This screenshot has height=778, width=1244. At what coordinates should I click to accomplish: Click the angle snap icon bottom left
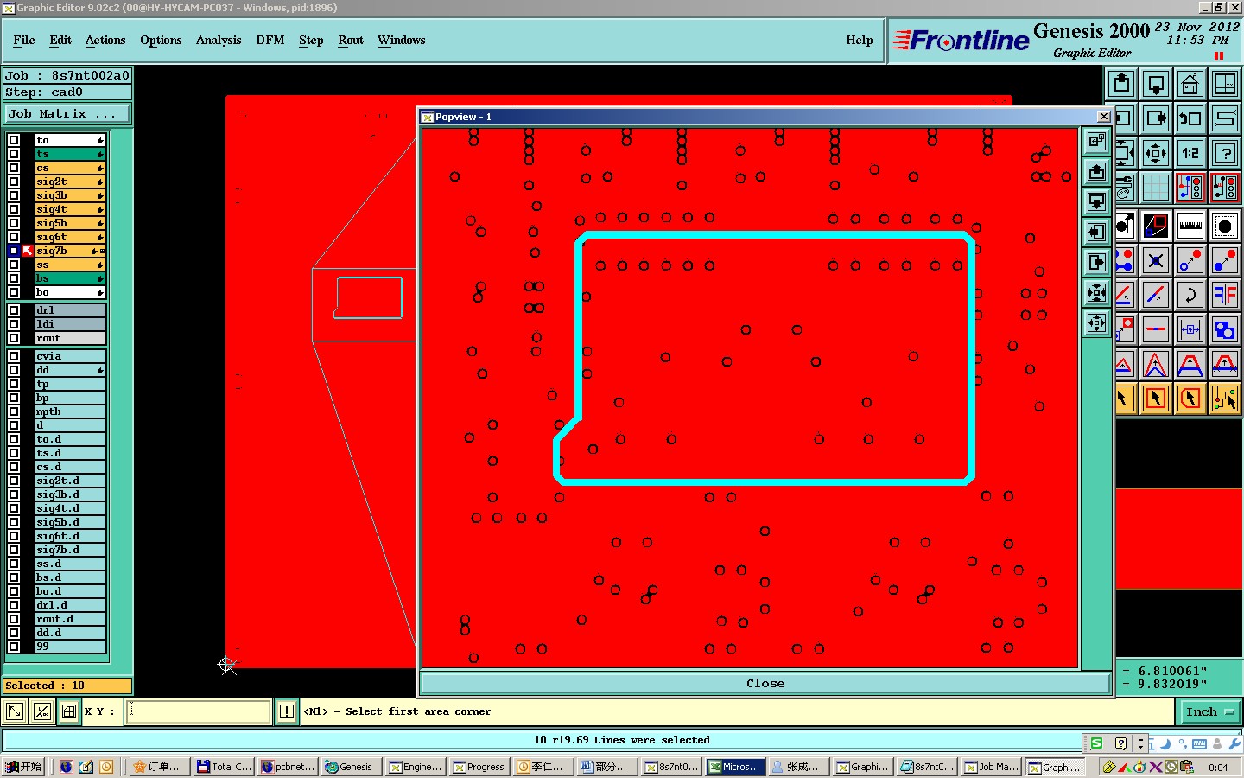(x=41, y=711)
